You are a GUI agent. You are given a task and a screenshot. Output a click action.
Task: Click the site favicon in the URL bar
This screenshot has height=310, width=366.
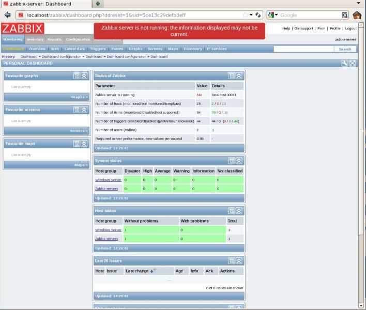(x=21, y=15)
